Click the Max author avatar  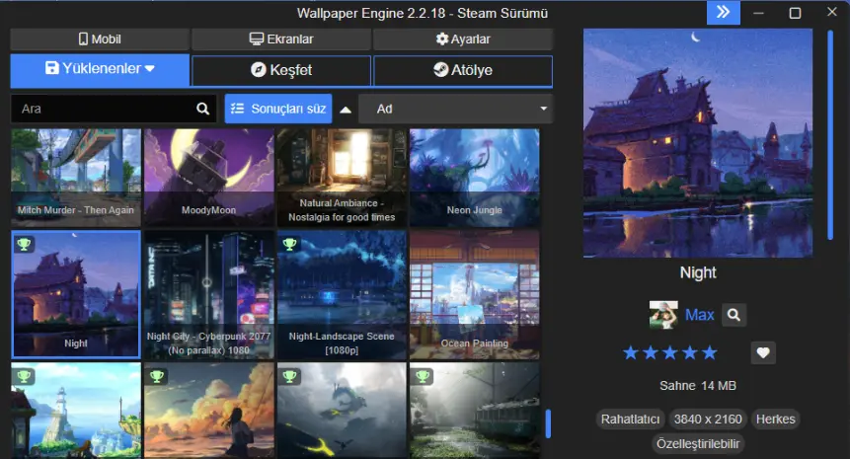point(663,315)
